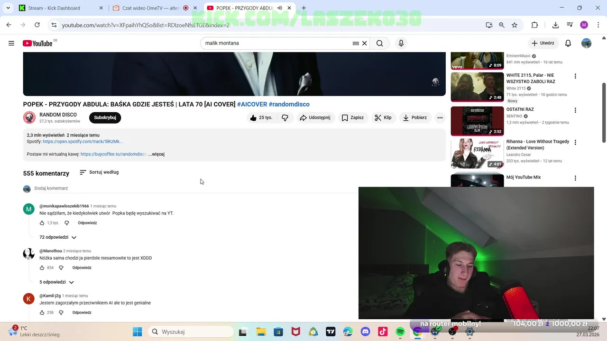Viewport: 607px width, 341px height.
Task: Expand 72 replies on first comment
Action: coord(58,237)
